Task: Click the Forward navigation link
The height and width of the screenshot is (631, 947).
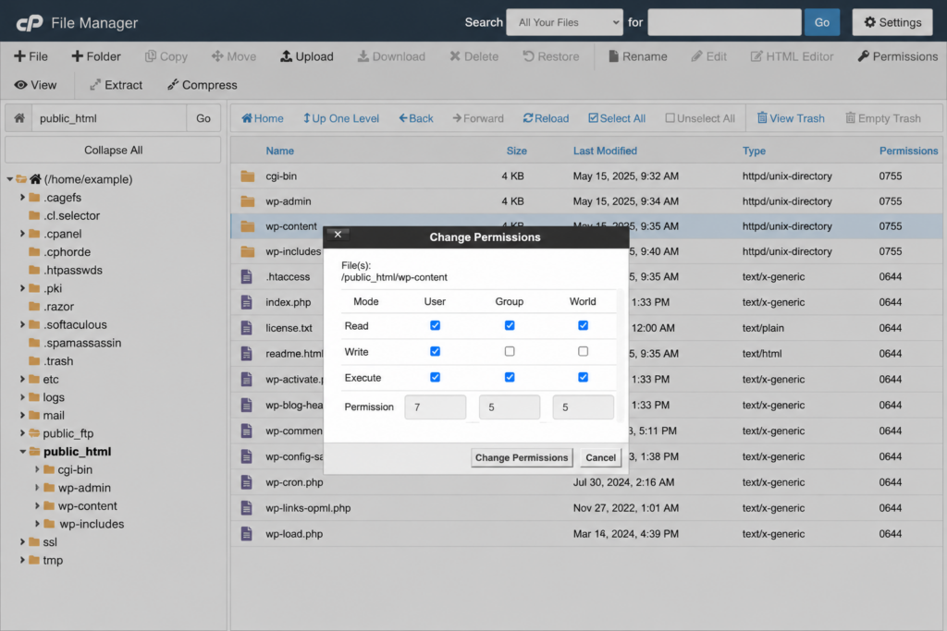Action: coord(478,118)
